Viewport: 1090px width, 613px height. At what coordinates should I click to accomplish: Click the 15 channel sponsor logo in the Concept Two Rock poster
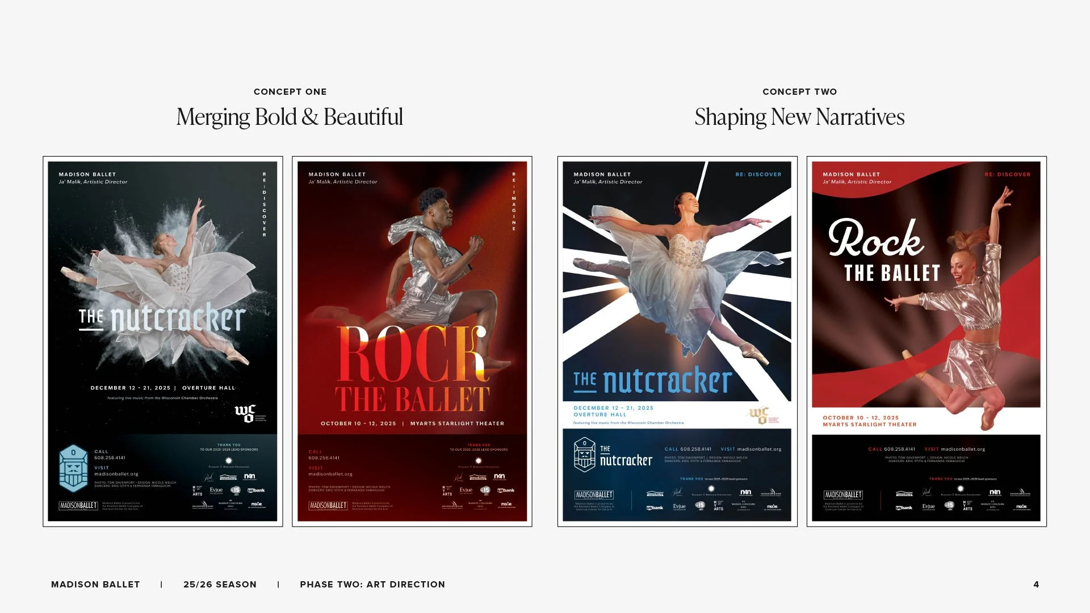click(x=949, y=505)
